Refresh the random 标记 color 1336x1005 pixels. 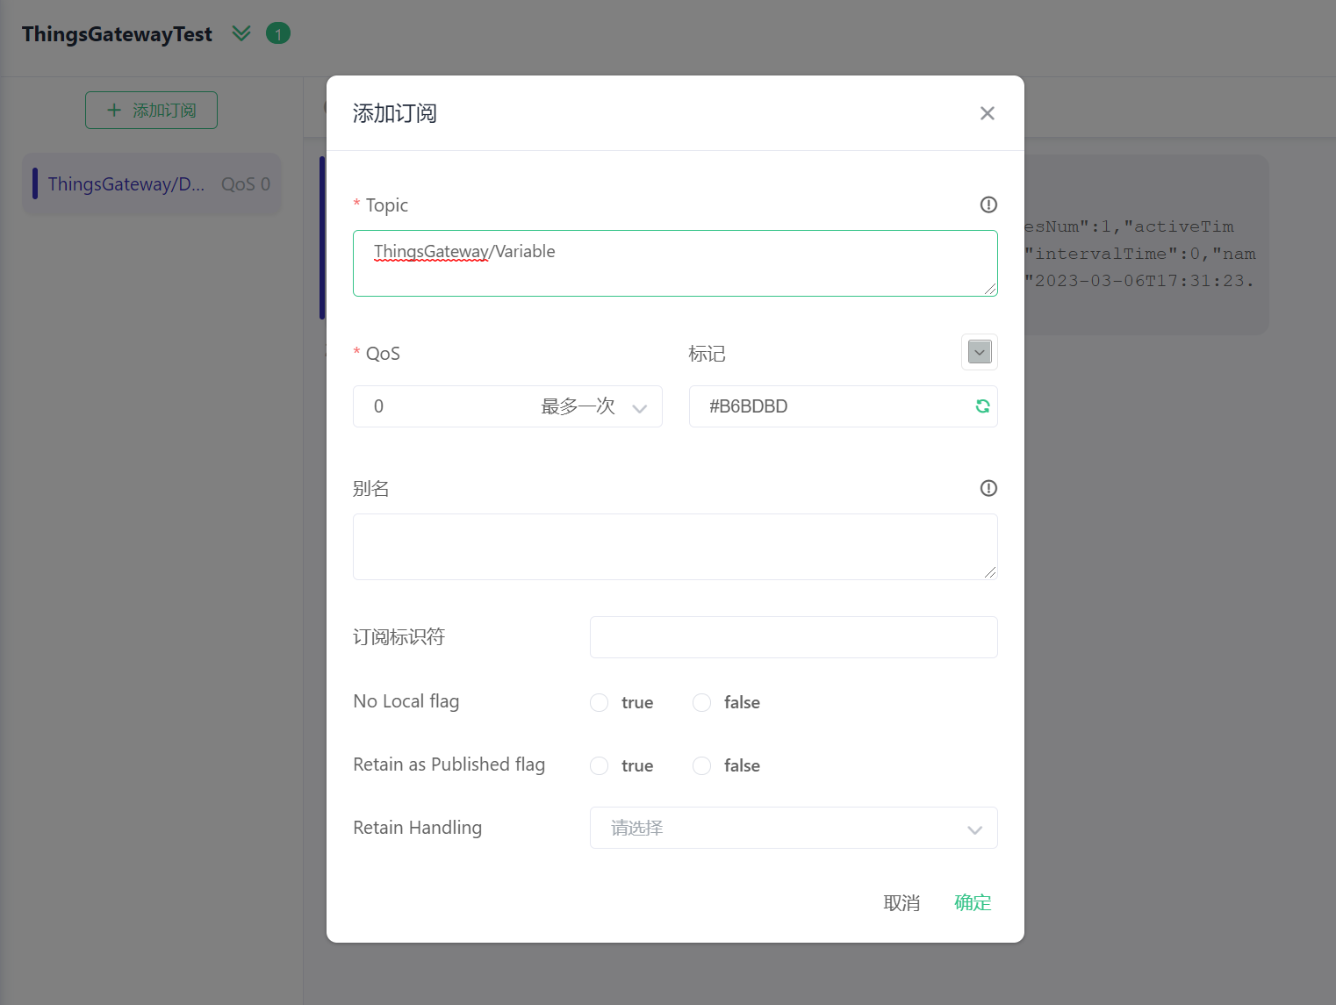982,406
